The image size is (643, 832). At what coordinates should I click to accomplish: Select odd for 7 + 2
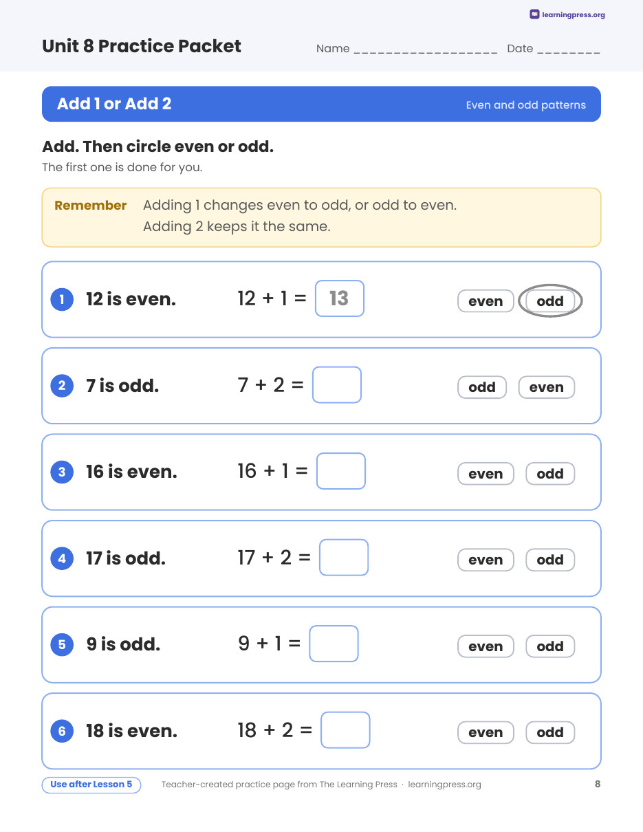coord(482,387)
